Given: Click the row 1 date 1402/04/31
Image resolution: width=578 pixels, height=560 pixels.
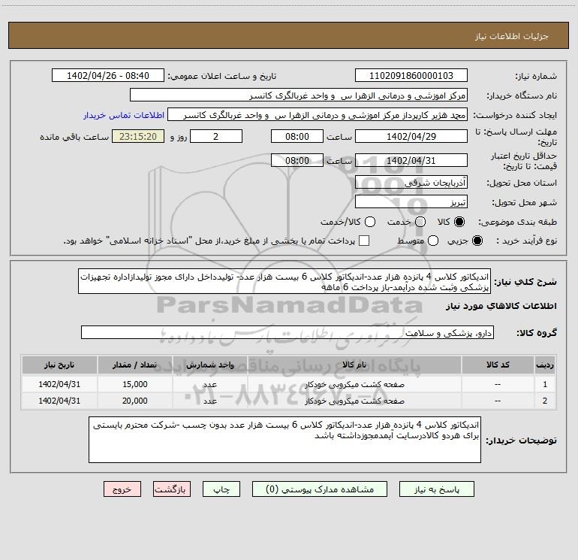Looking at the screenshot, I should 59,384.
